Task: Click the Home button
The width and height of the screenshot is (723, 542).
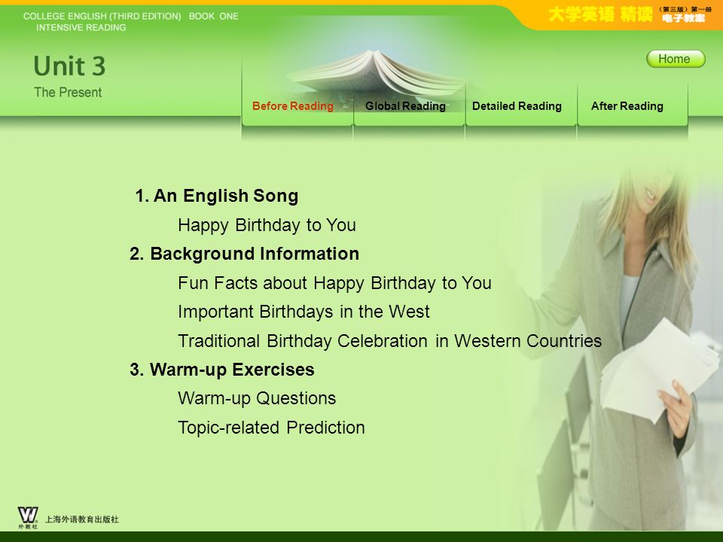Action: point(676,59)
